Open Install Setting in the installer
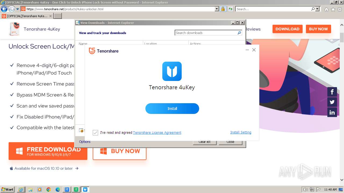The width and height of the screenshot is (344, 193). pyautogui.click(x=241, y=132)
